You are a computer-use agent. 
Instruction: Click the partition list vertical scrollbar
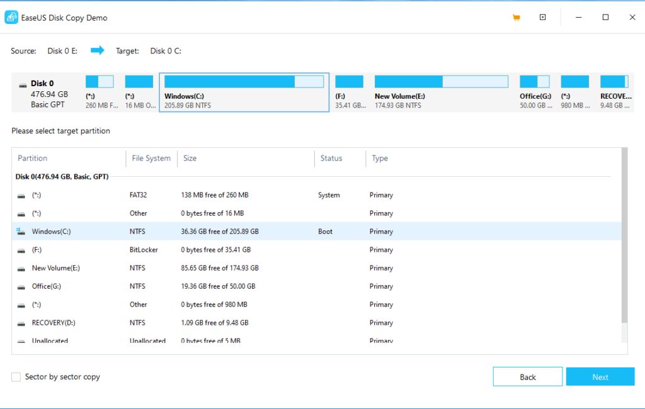click(x=624, y=235)
